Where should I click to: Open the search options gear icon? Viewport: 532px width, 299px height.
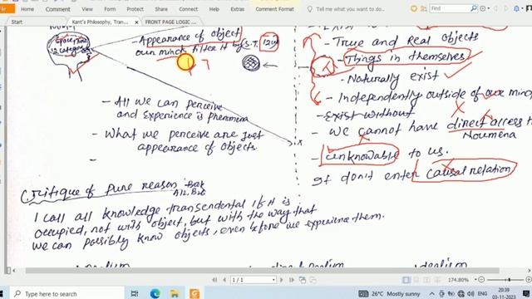click(x=483, y=9)
